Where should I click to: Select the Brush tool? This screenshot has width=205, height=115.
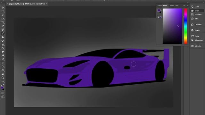coord(3,34)
